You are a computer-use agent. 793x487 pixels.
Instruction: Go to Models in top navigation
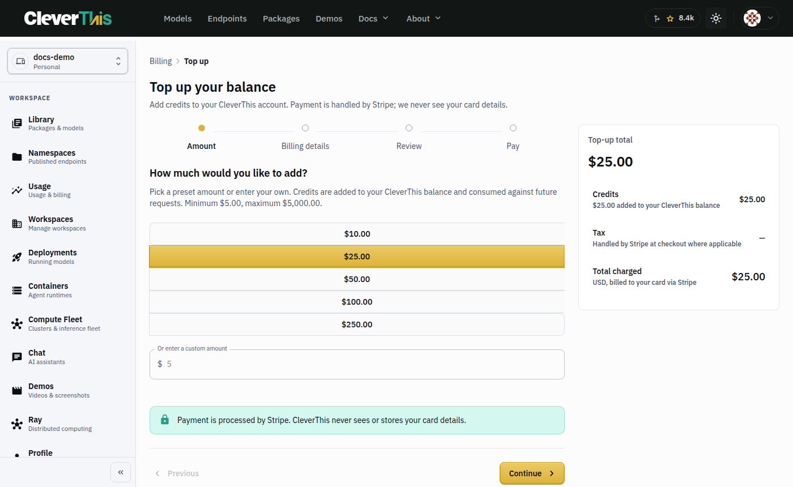coord(178,18)
